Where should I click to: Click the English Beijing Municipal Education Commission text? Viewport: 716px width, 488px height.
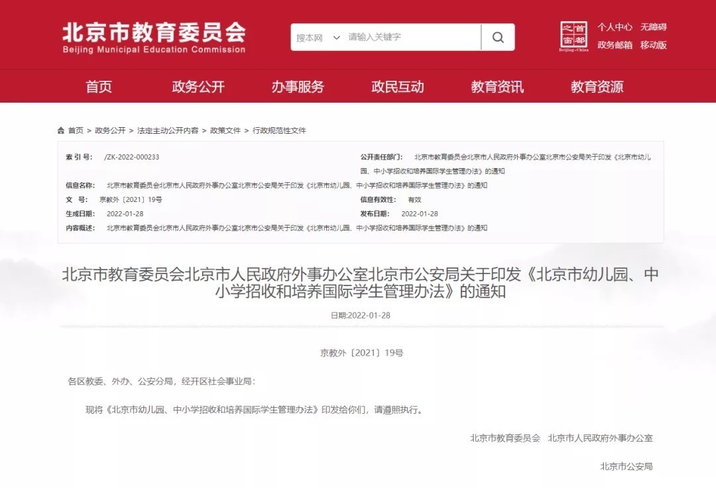tap(154, 49)
